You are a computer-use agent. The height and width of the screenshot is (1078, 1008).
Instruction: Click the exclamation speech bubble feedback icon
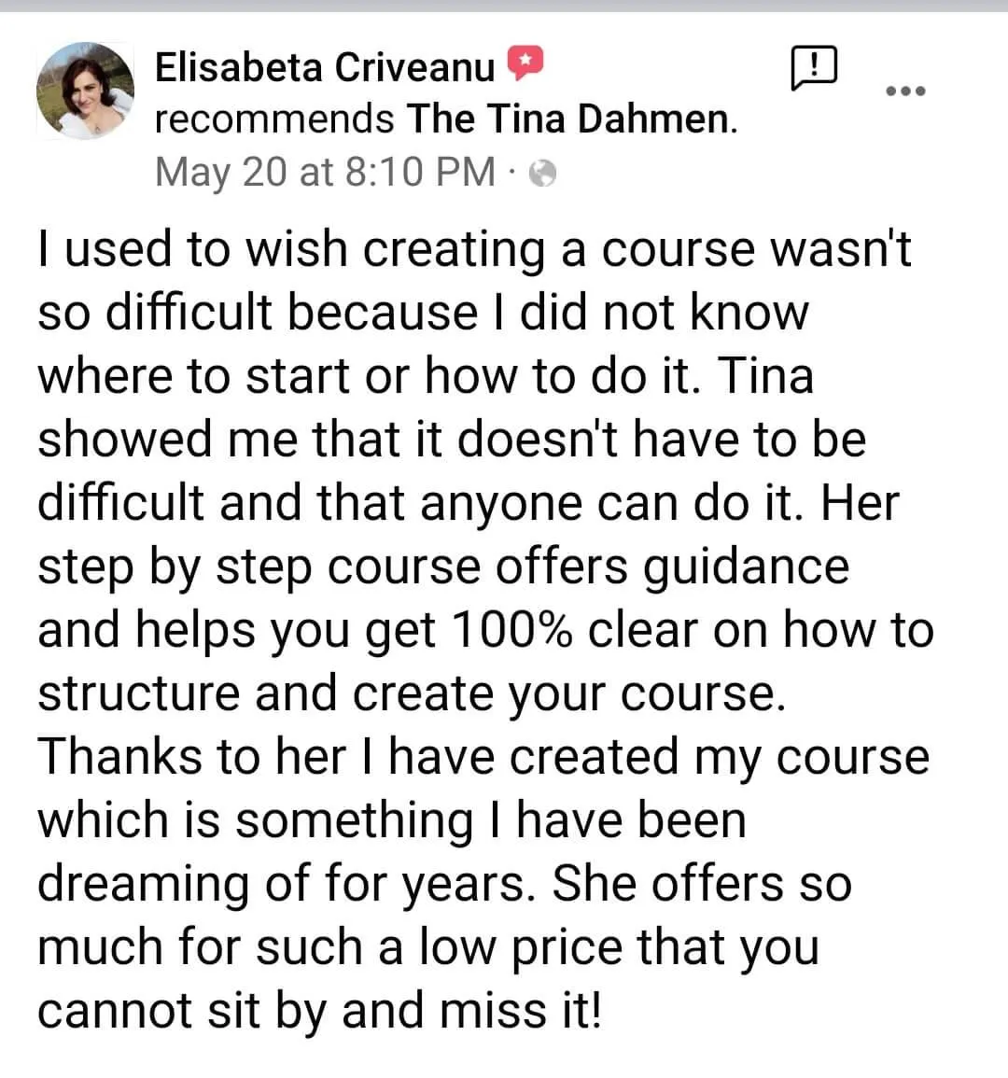(x=813, y=67)
